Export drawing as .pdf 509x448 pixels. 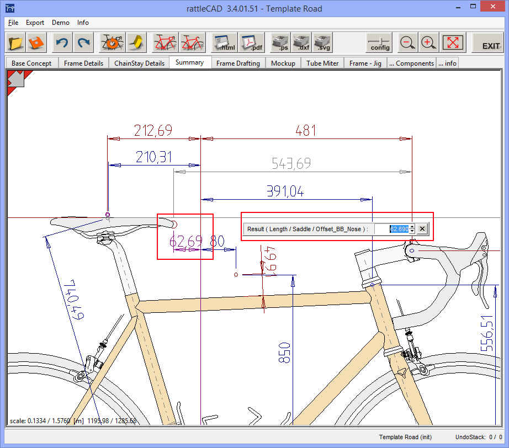251,42
